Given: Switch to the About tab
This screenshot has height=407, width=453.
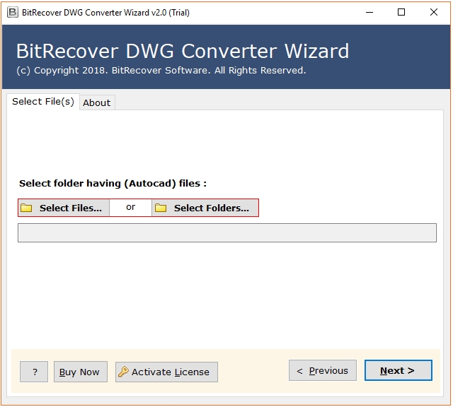Looking at the screenshot, I should (97, 102).
